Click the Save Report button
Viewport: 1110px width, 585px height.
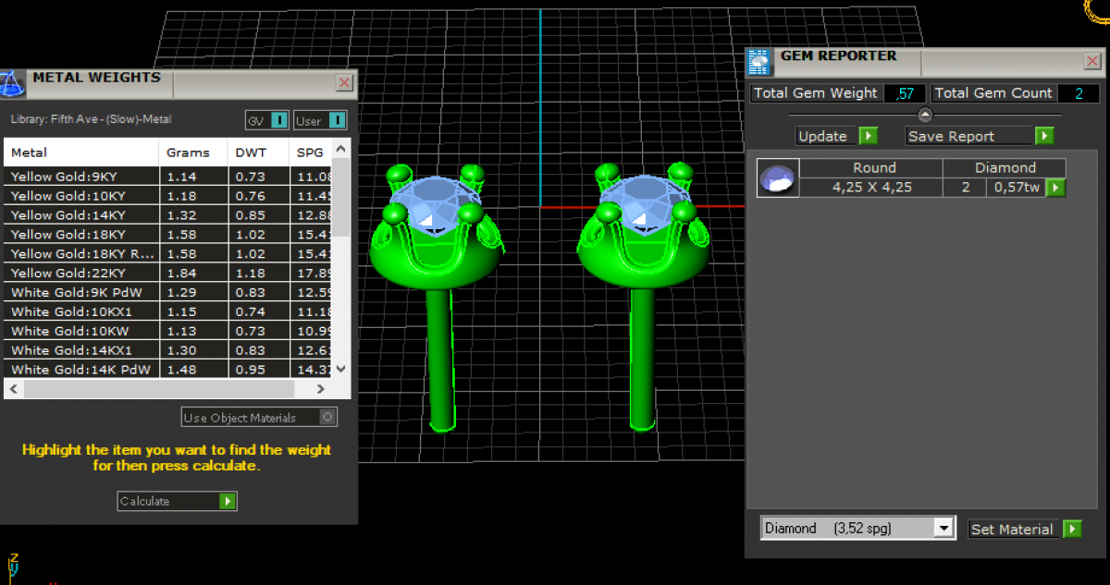[x=968, y=136]
